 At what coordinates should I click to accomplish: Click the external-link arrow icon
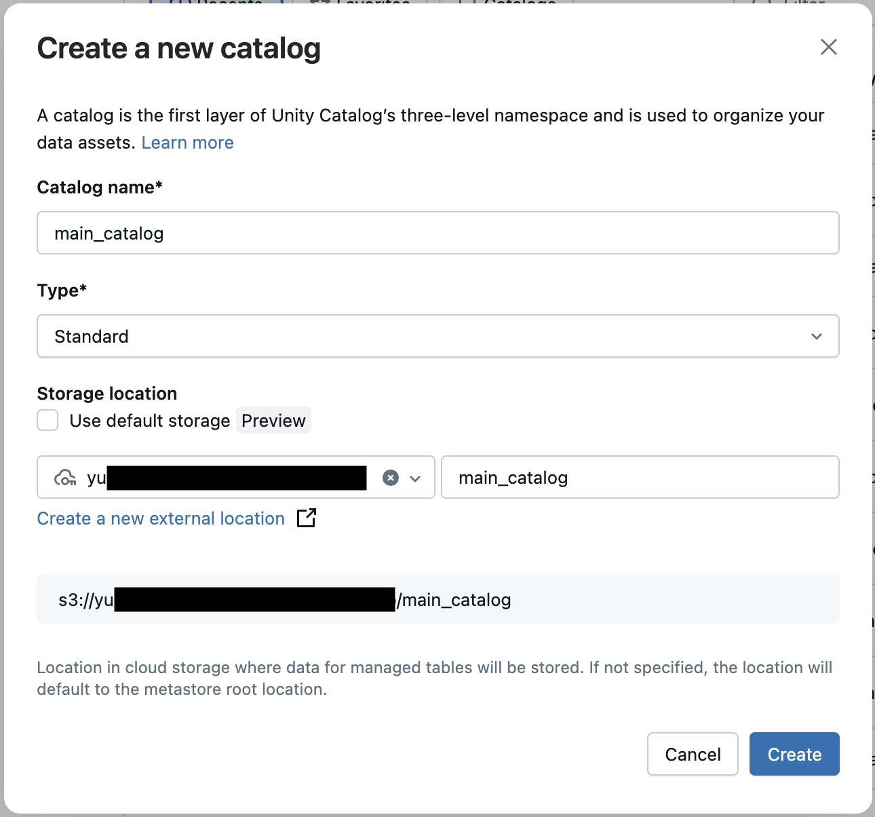(307, 518)
